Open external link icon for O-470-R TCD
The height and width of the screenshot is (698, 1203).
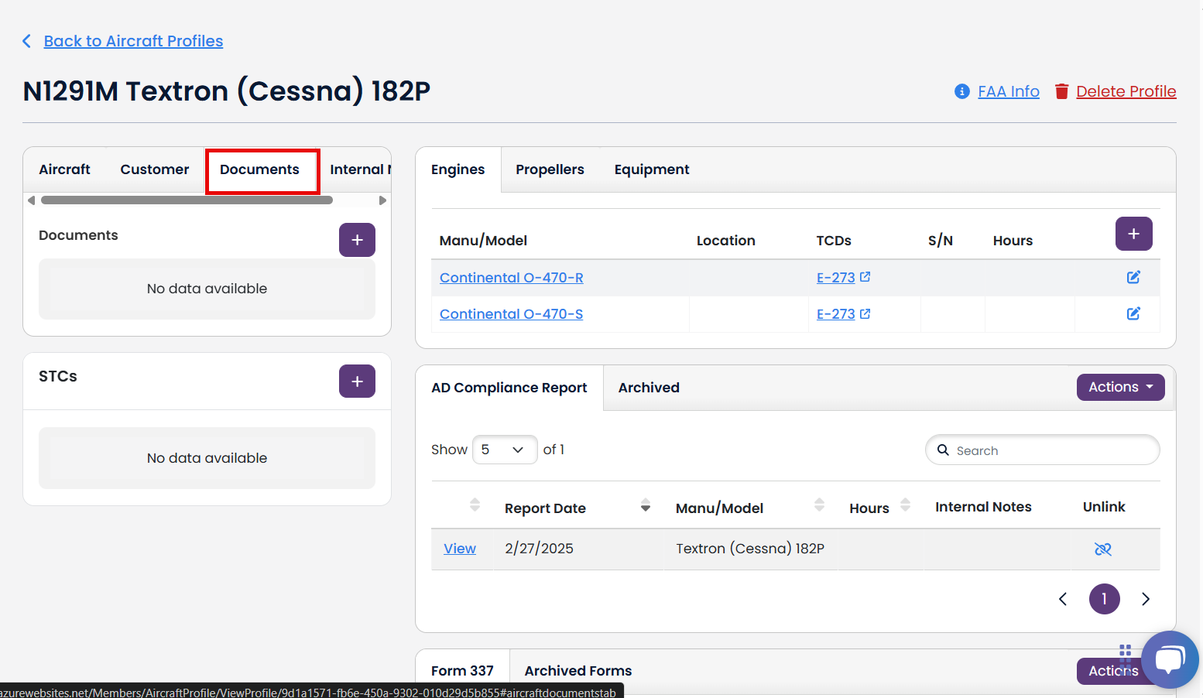tap(865, 276)
